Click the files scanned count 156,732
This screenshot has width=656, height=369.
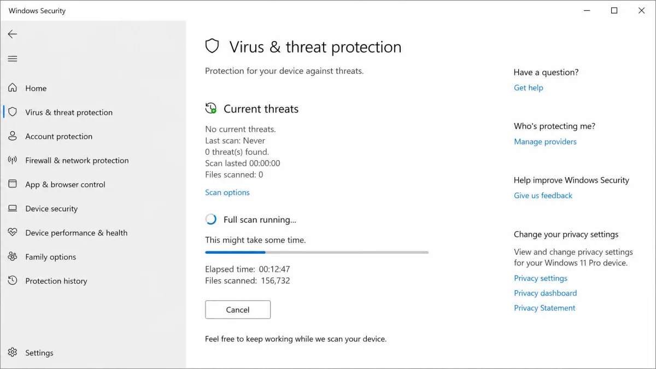(x=276, y=280)
